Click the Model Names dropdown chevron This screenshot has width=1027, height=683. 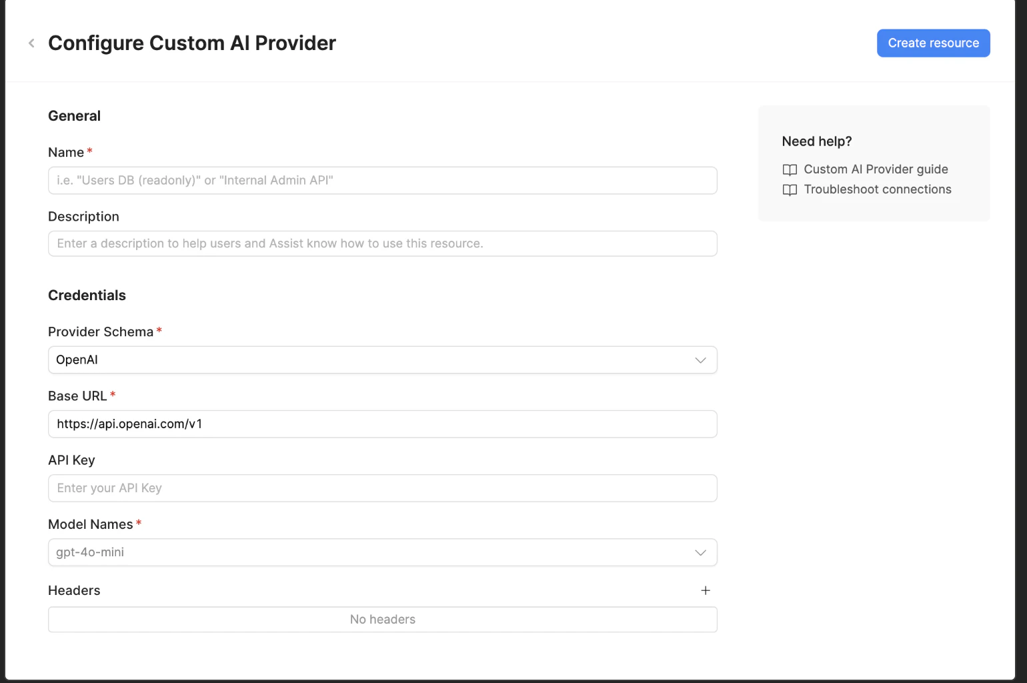(700, 552)
